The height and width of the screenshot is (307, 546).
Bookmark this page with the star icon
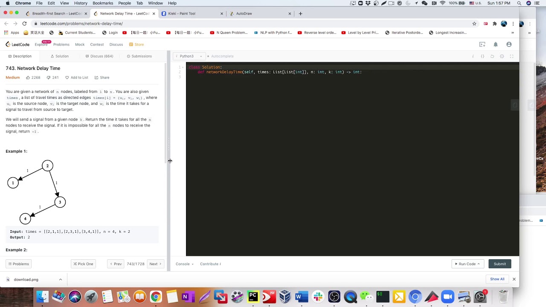click(474, 24)
